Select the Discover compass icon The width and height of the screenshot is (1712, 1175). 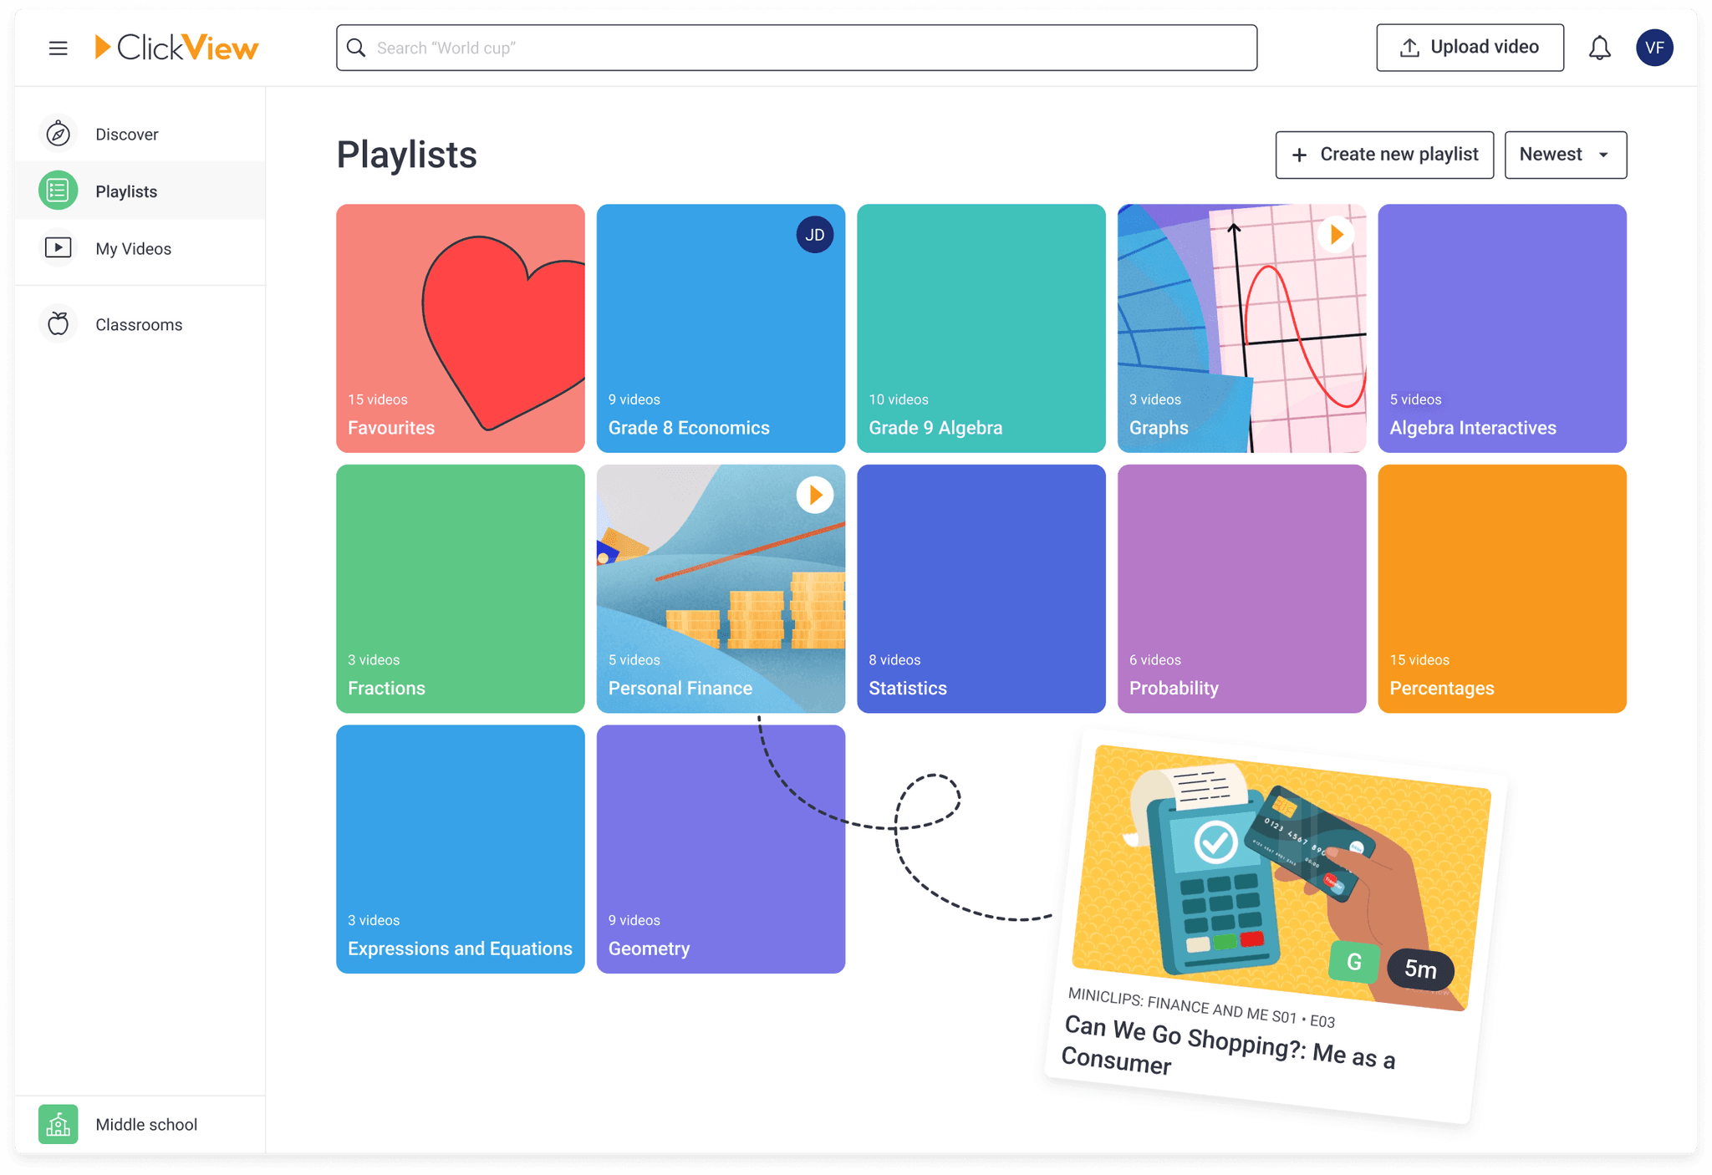click(x=58, y=133)
